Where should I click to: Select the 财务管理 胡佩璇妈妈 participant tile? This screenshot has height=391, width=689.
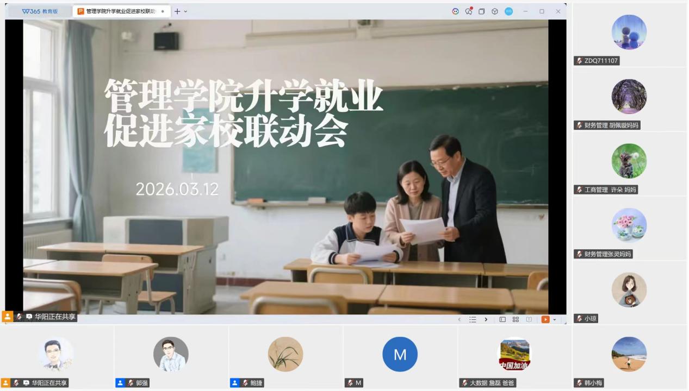[x=629, y=99]
